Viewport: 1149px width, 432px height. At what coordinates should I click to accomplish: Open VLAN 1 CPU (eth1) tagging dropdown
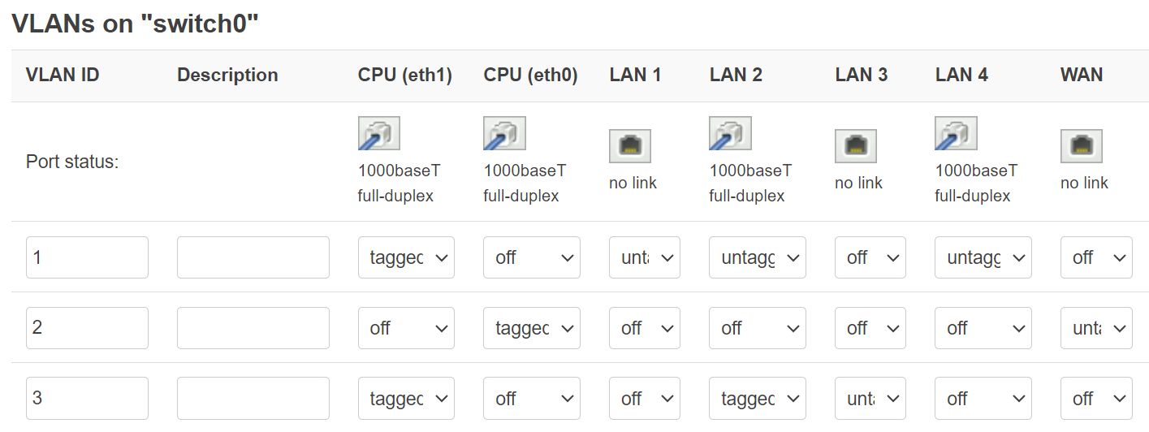(406, 257)
